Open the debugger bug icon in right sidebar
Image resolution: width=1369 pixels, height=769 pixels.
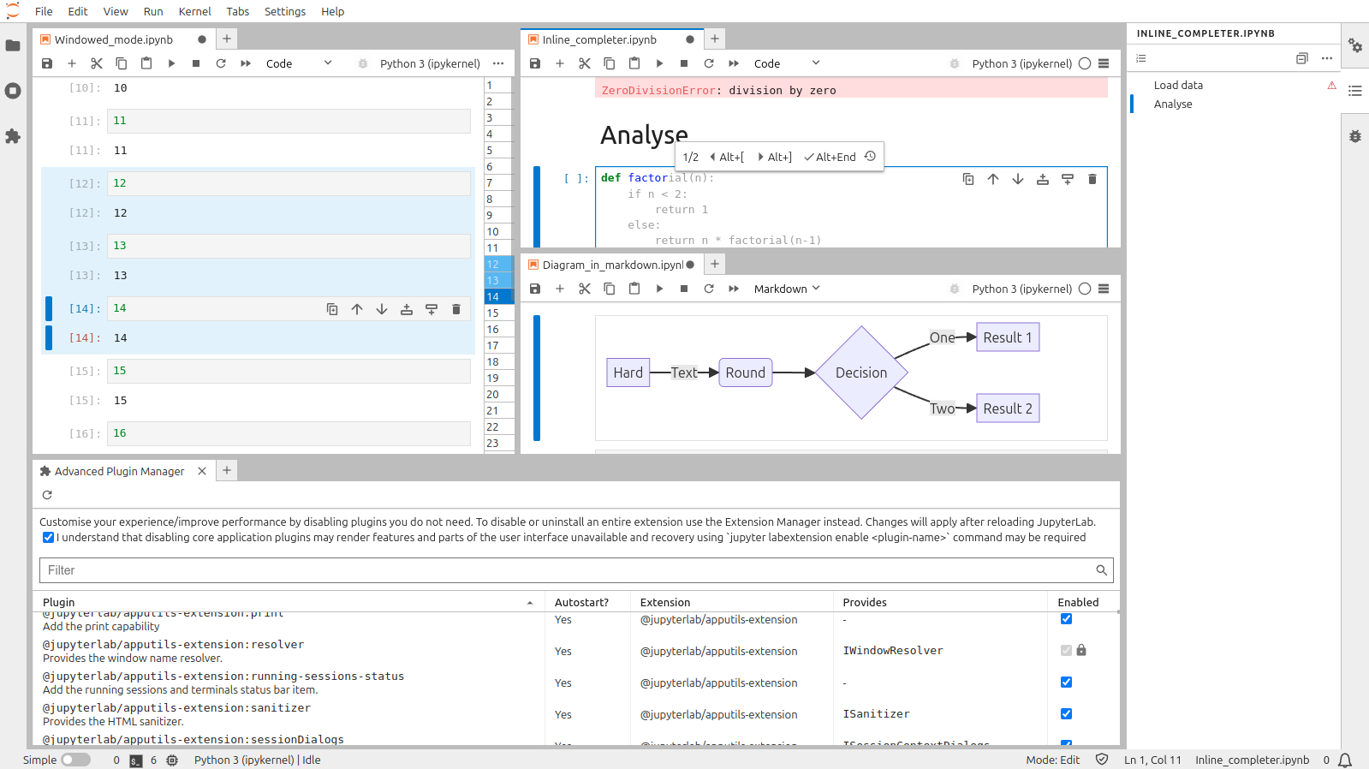(x=1354, y=136)
